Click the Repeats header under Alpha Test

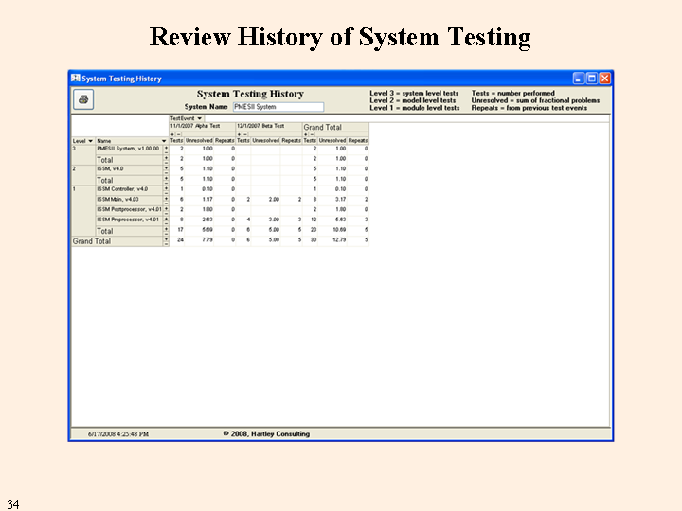(x=224, y=141)
